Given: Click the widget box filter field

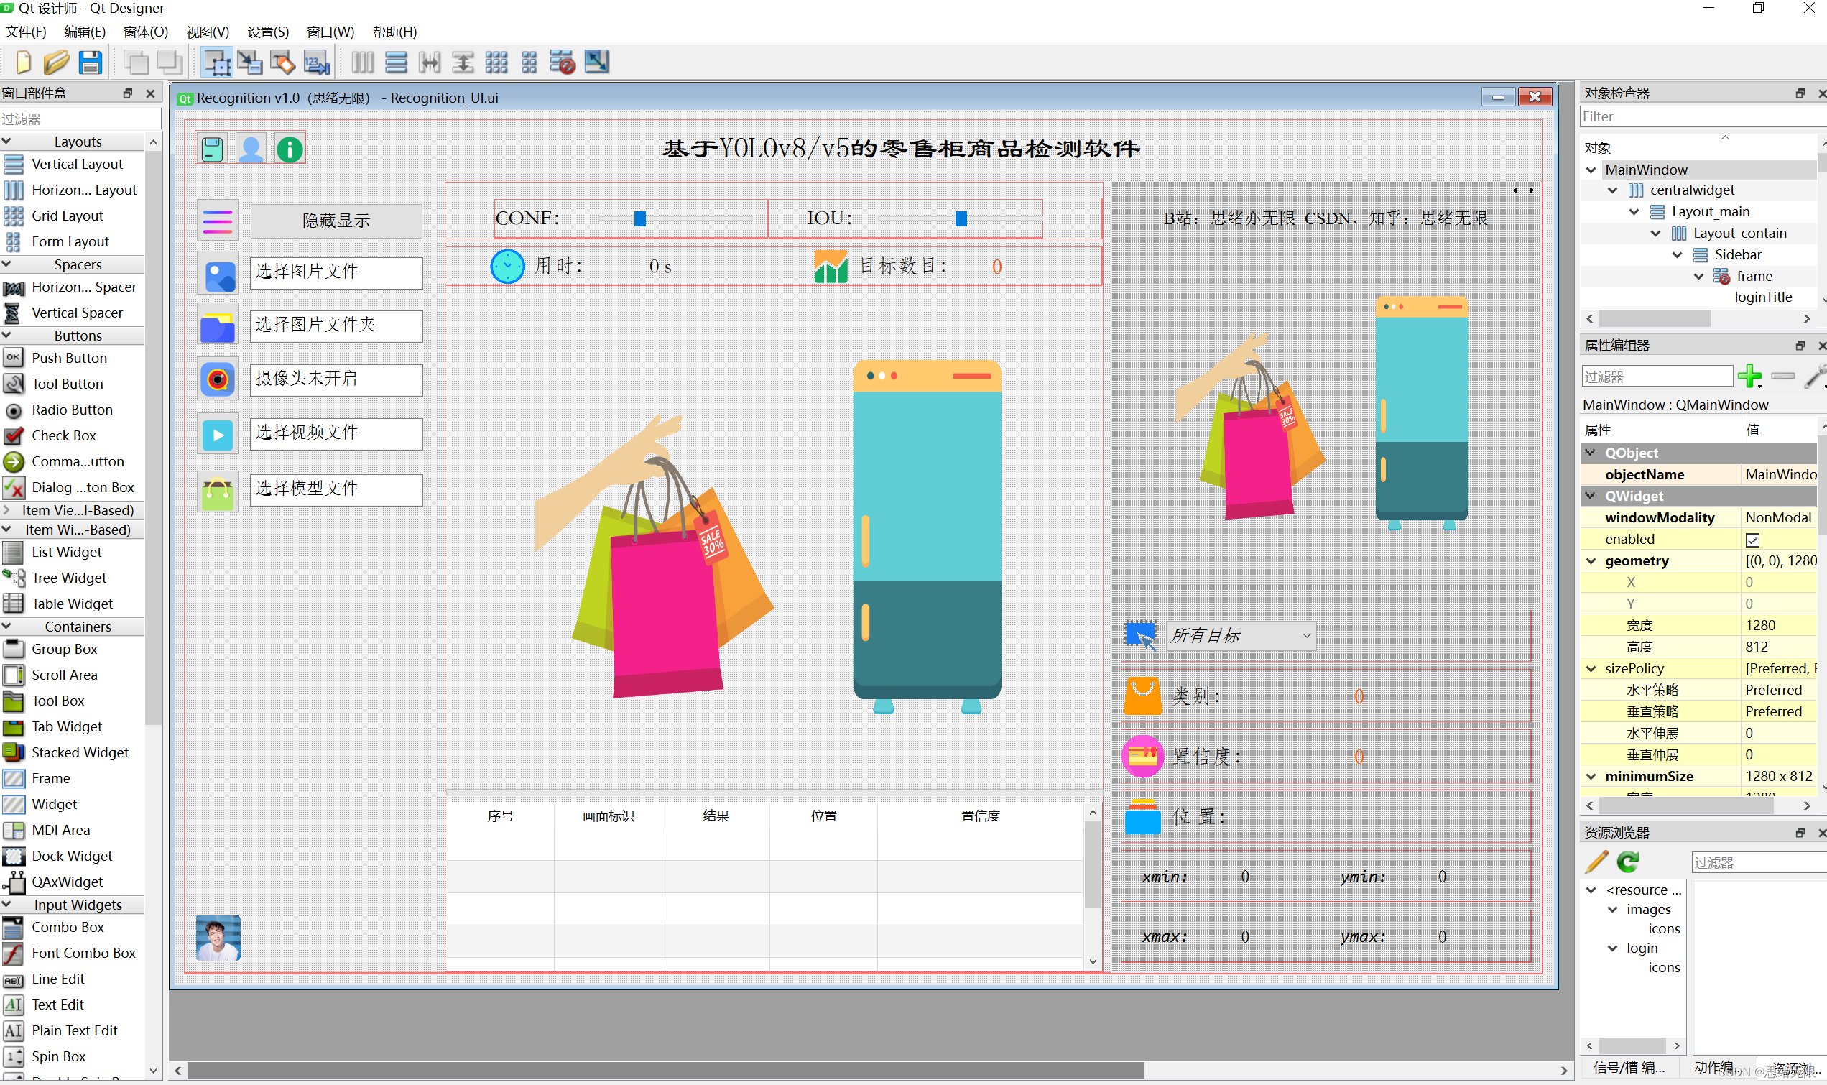Looking at the screenshot, I should point(80,119).
